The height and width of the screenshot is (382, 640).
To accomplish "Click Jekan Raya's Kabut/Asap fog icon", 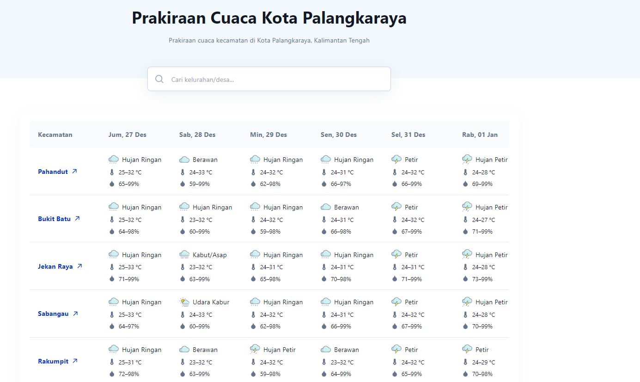I will point(184,255).
